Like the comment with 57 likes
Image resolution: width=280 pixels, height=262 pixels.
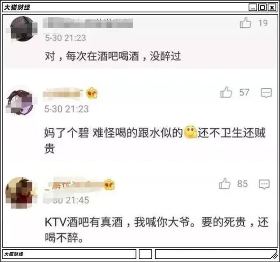point(226,92)
